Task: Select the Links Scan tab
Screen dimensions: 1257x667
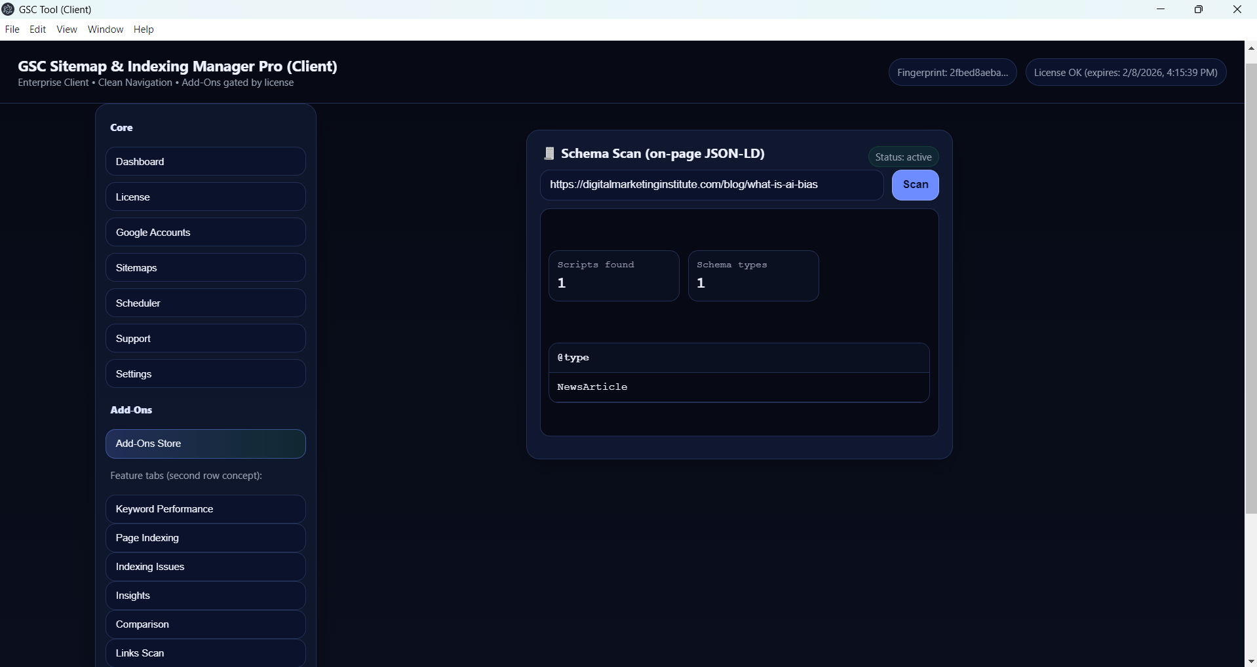Action: tap(205, 653)
